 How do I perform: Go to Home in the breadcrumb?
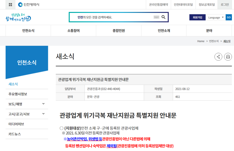(x=201, y=41)
